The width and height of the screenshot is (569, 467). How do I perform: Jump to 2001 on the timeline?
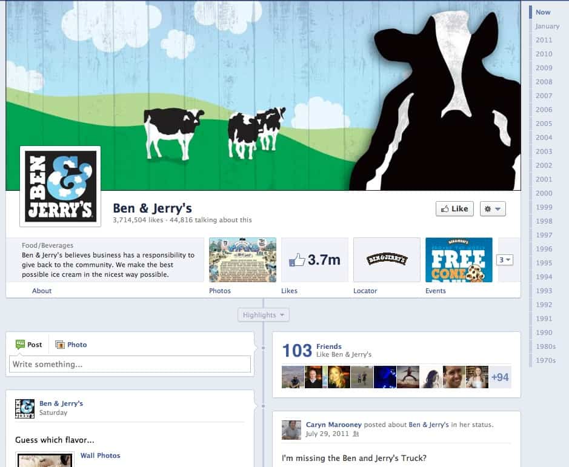pyautogui.click(x=544, y=179)
